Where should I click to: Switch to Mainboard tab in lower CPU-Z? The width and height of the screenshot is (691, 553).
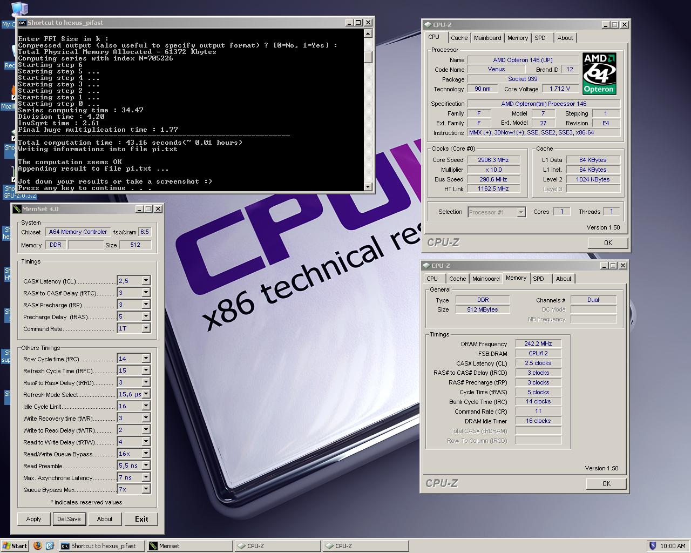(486, 279)
